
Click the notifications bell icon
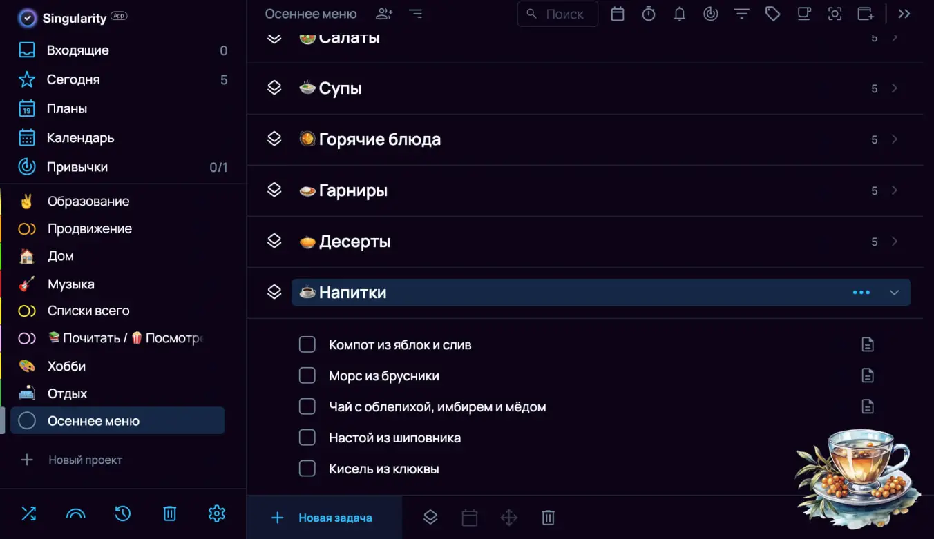680,14
